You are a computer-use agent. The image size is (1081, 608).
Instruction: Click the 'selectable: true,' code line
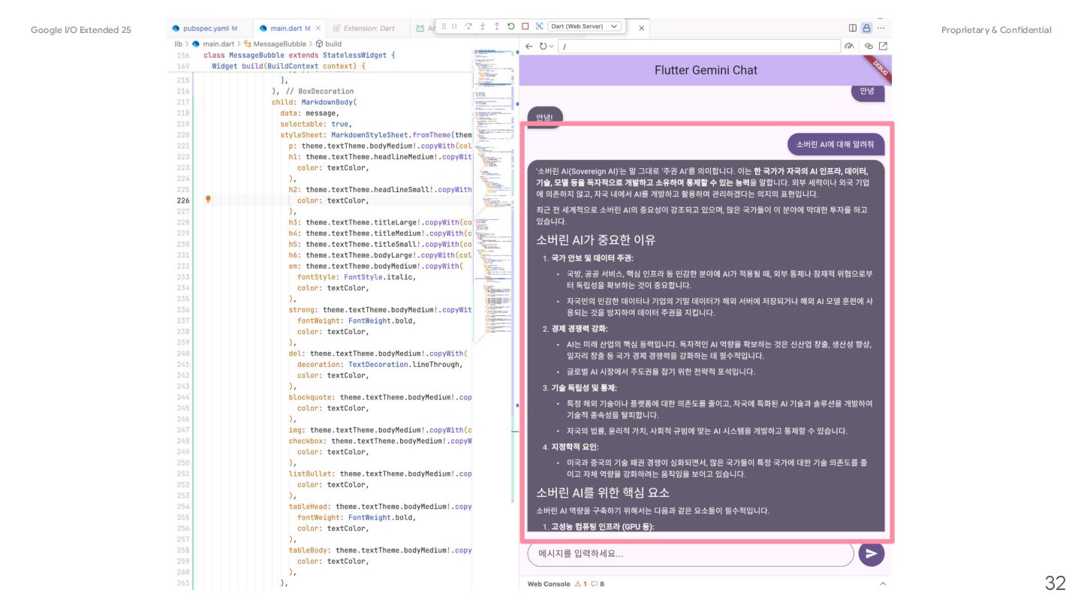[x=315, y=124]
